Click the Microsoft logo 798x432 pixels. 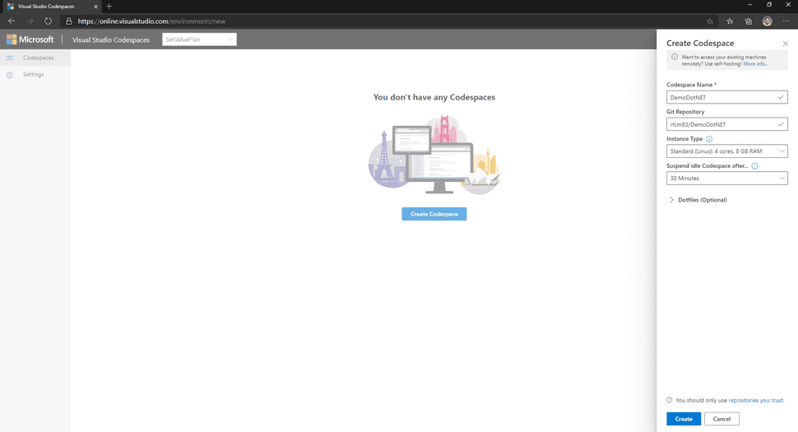[30, 39]
